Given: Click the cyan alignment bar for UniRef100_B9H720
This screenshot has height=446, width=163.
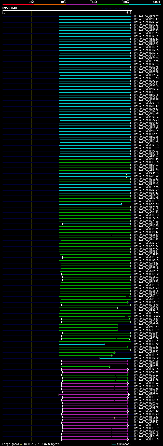Looking at the screenshot, I should tap(115, 358).
